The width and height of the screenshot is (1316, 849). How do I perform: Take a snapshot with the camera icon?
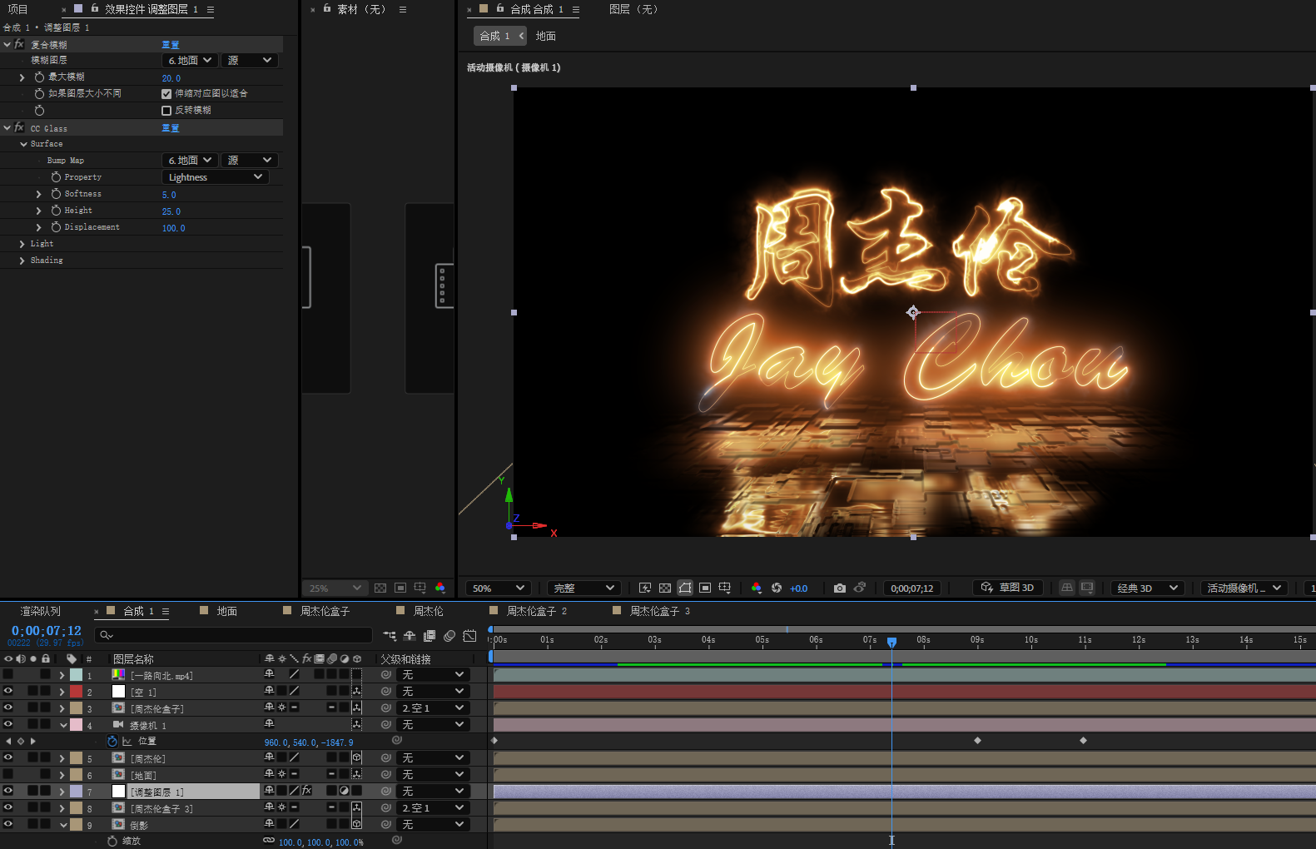pyautogui.click(x=839, y=588)
